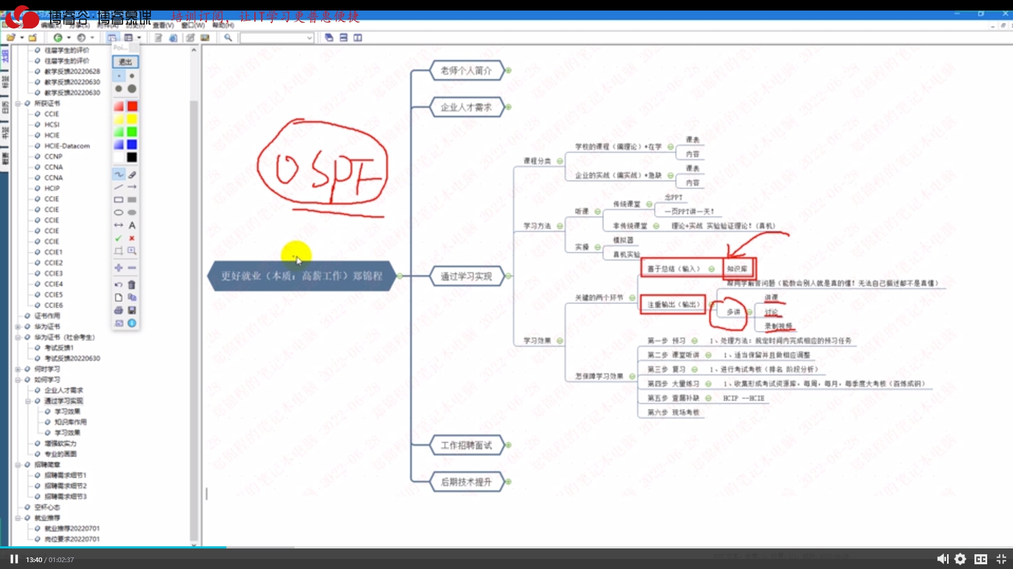Select the eraser tool in drawing palette
This screenshot has height=569, width=1013.
[x=132, y=175]
